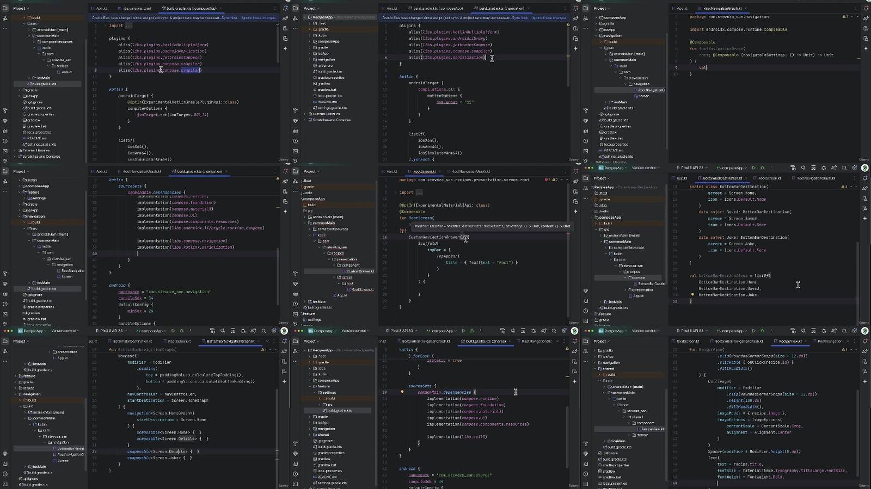Image resolution: width=871 pixels, height=489 pixels.
Task: Run the app from the BottomBarDestination.kt window toolbar
Action: coord(753,168)
